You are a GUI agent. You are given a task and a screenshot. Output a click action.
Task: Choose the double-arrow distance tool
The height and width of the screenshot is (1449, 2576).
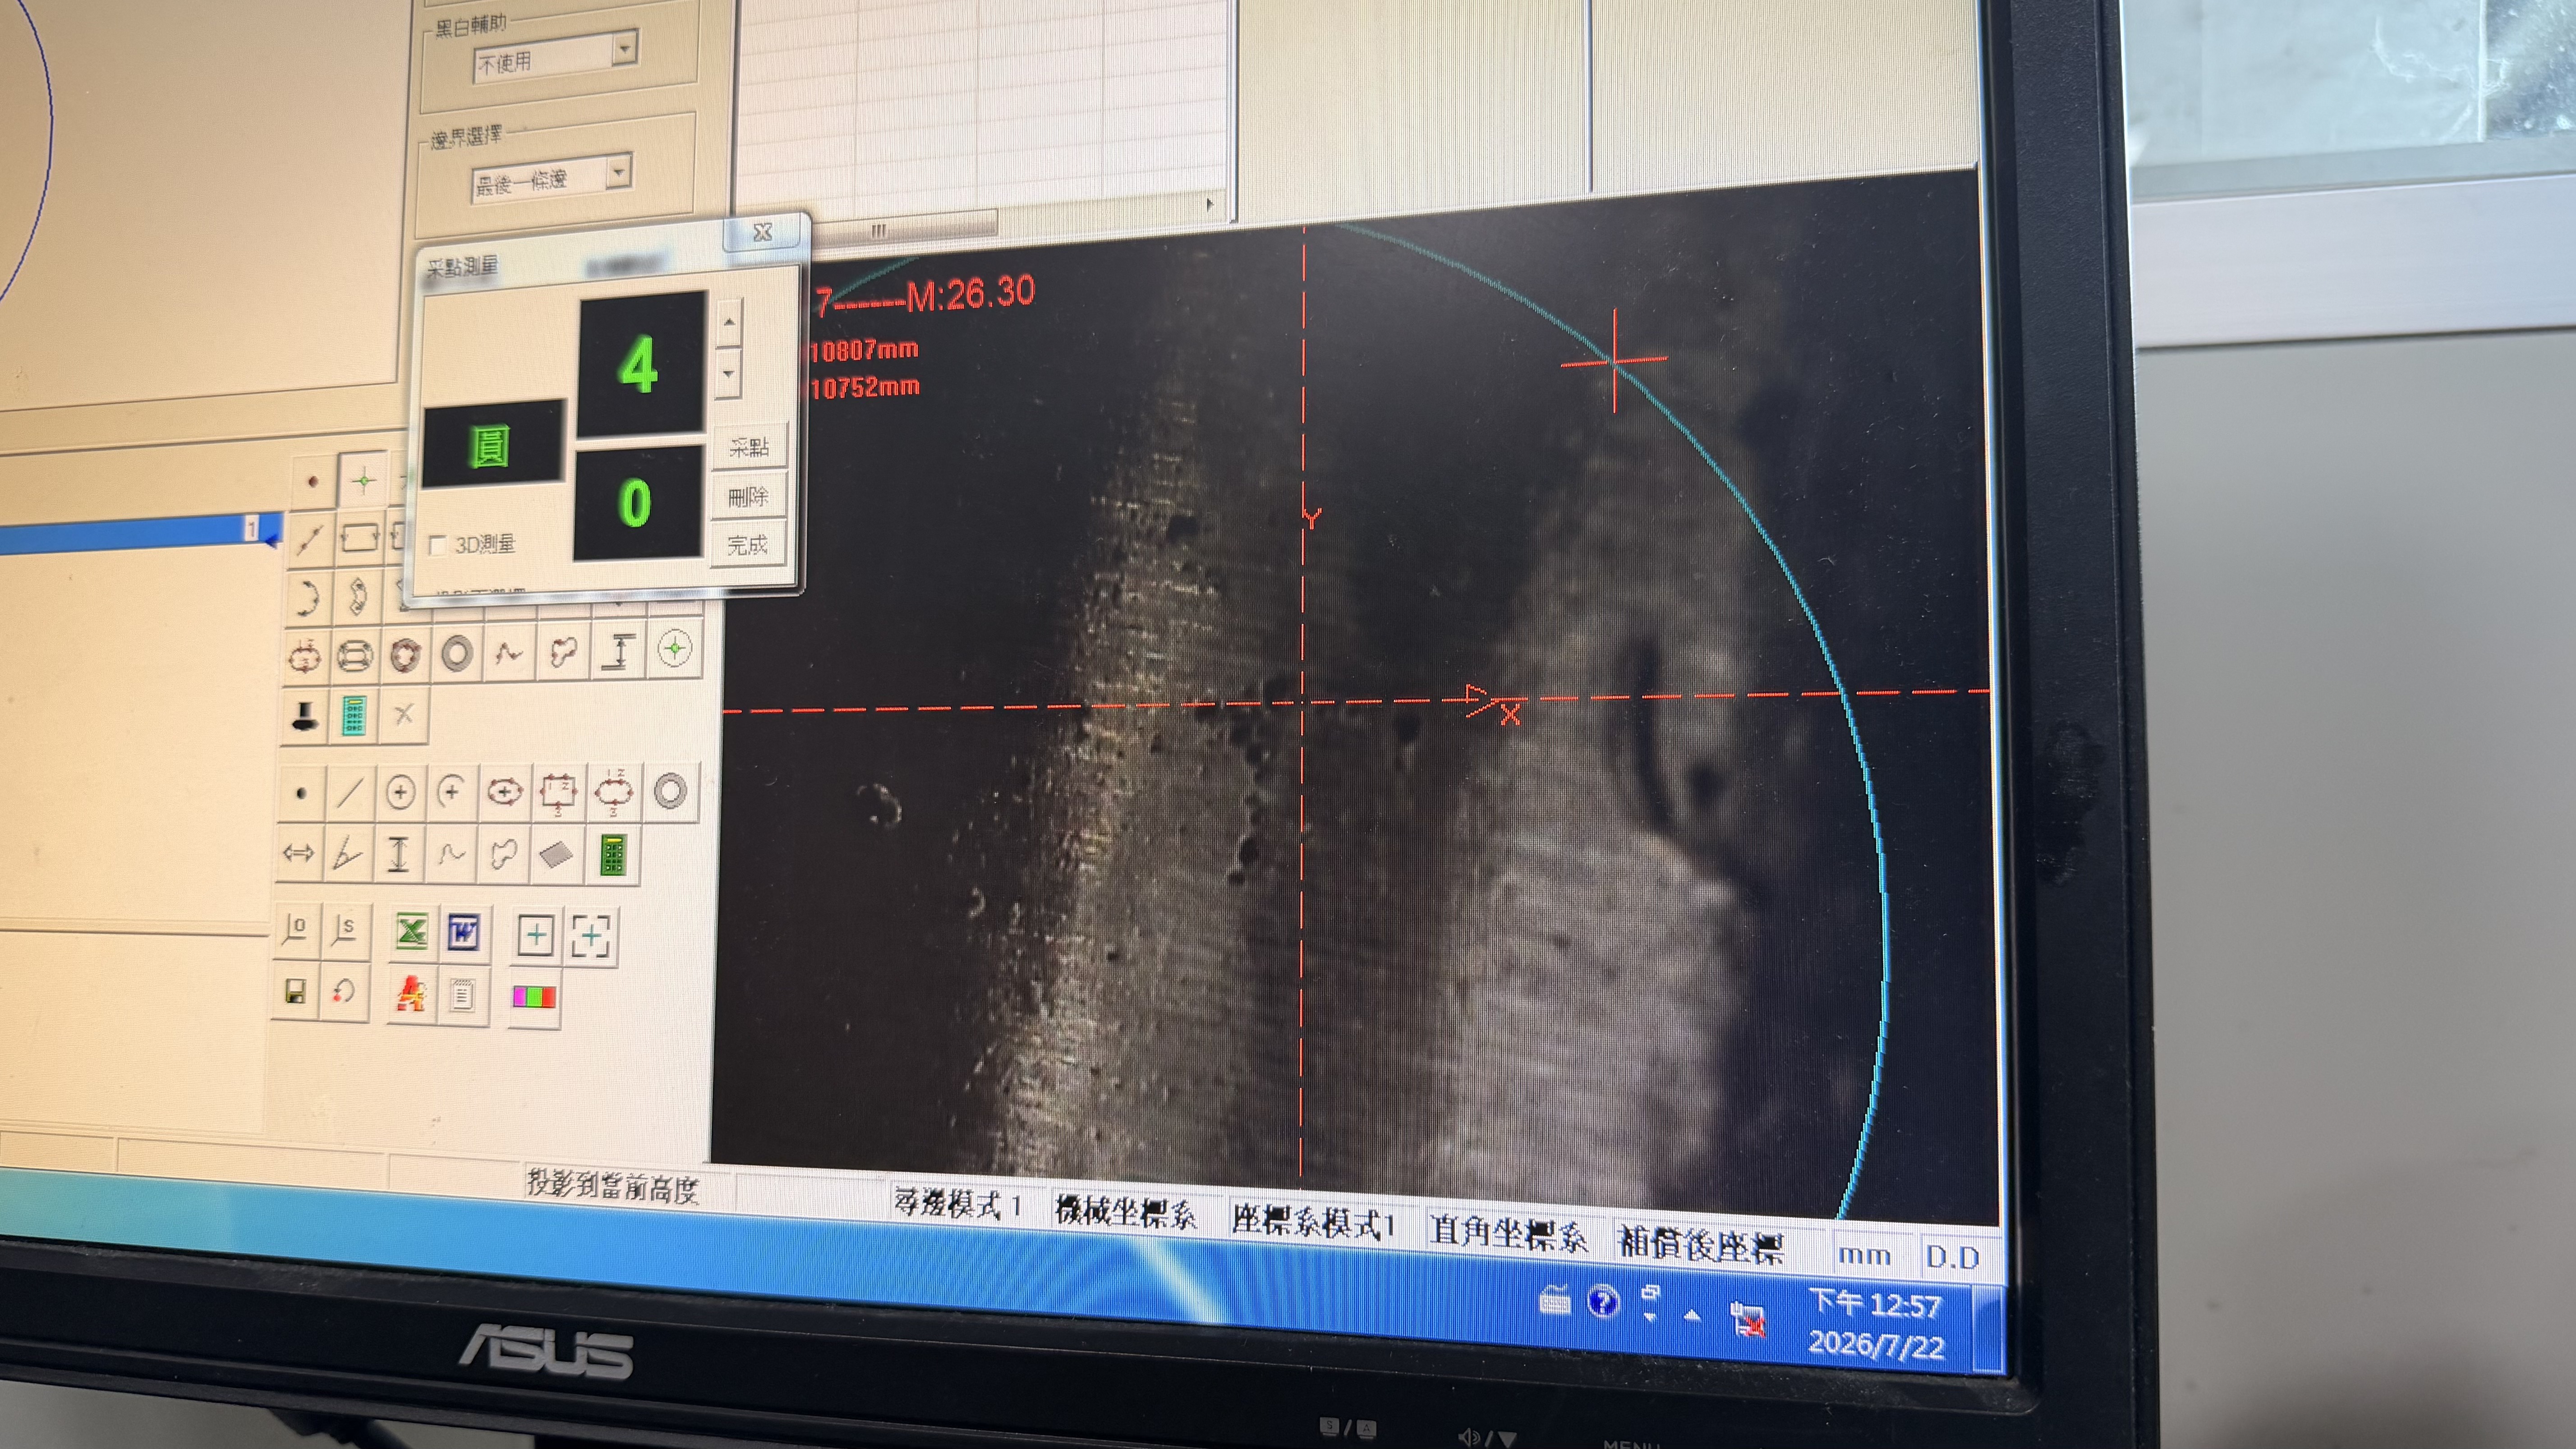pos(299,853)
